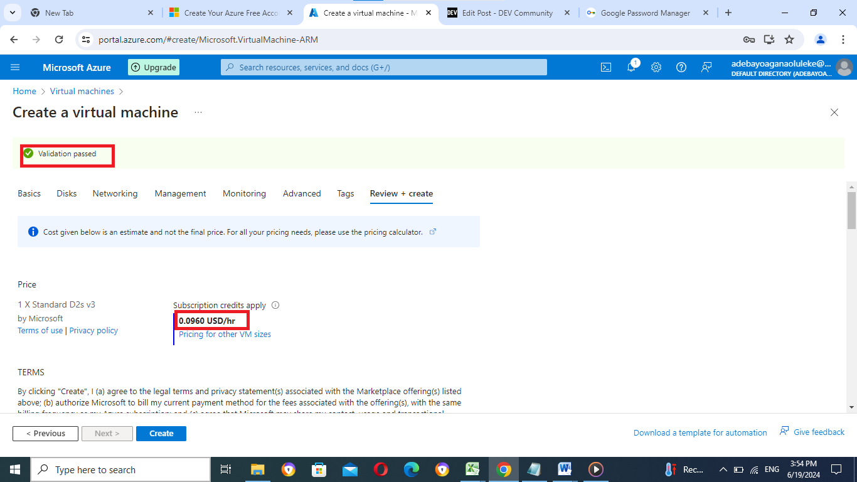This screenshot has height=482, width=857.
Task: Open the Chrome three-dot menu
Action: (x=843, y=40)
